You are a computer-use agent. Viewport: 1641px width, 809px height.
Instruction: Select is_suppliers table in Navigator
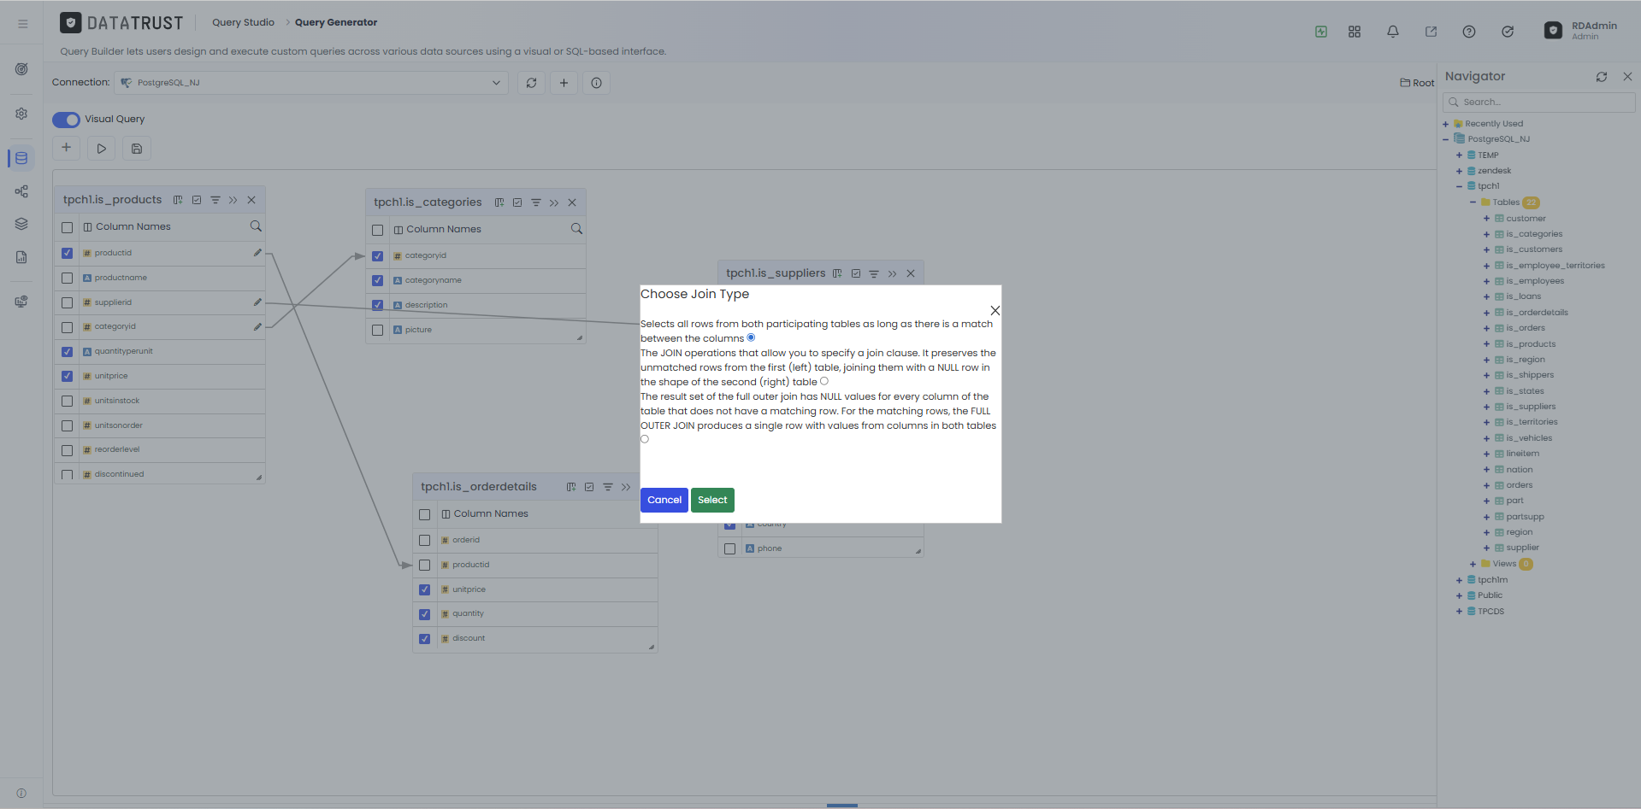pyautogui.click(x=1531, y=407)
